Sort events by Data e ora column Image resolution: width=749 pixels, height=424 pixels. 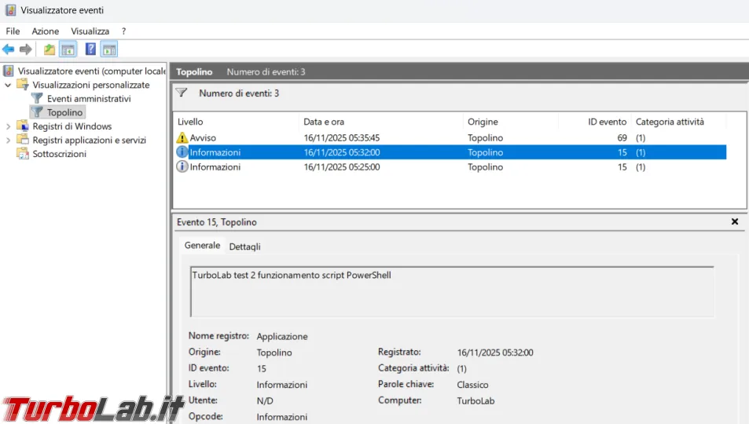(324, 122)
